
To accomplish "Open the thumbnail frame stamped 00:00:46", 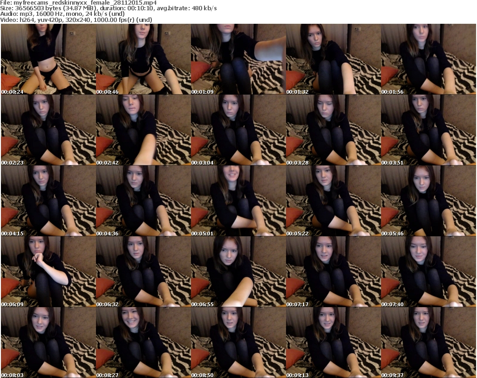I will coord(143,59).
